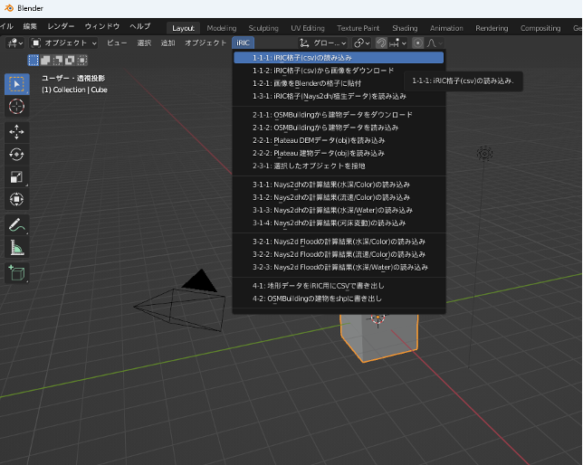The height and width of the screenshot is (465, 583).
Task: Toggle the snapping magnet button
Action: click(381, 43)
